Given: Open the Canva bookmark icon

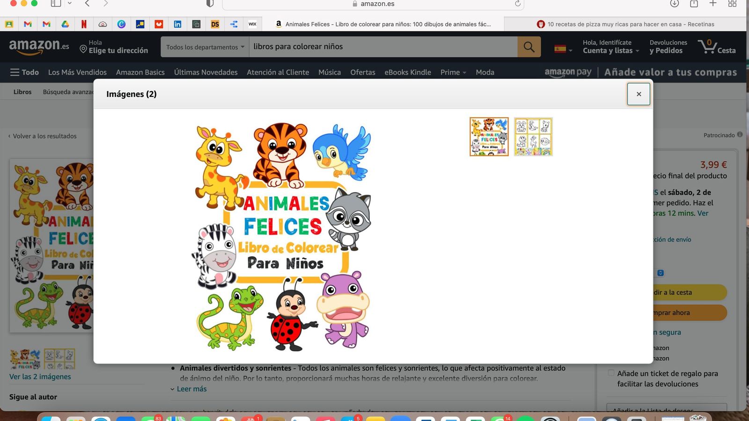Looking at the screenshot, I should pyautogui.click(x=121, y=24).
